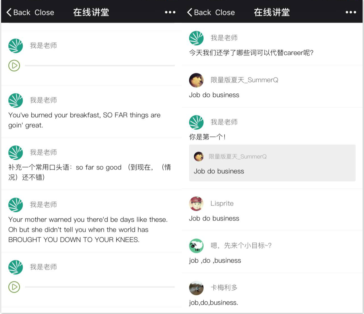Tap teacher avatar above the bottom audio message
364x314 pixels.
tap(16, 267)
